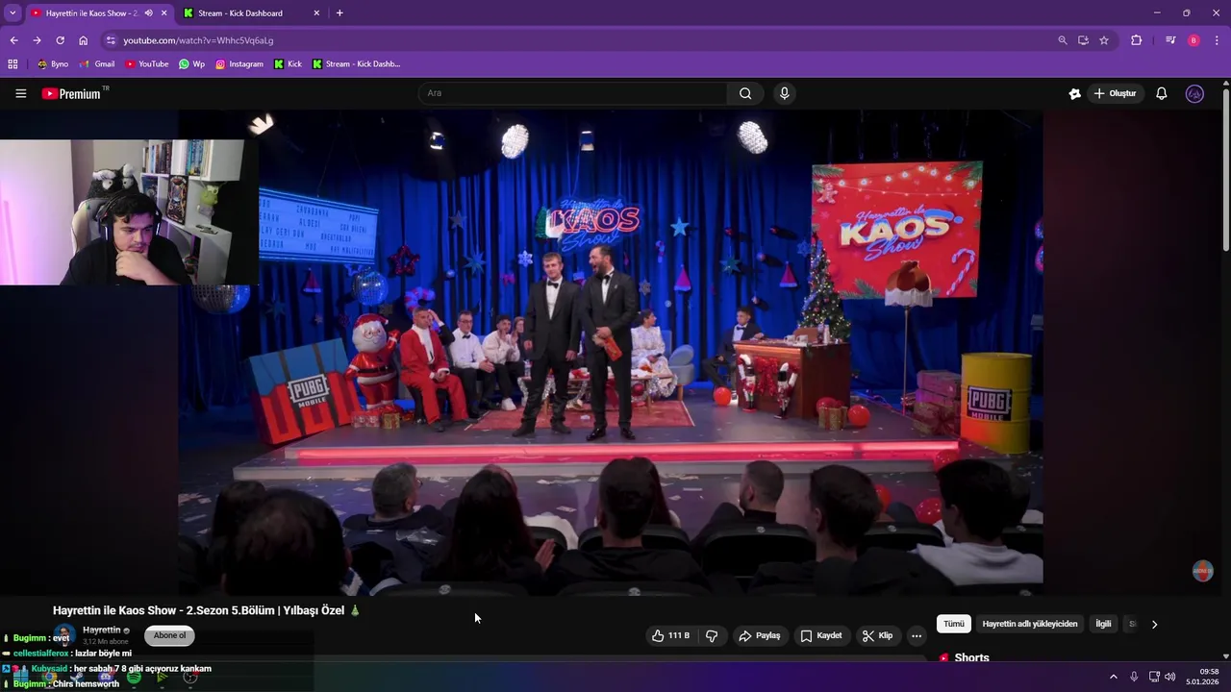Viewport: 1231px width, 692px height.
Task: Open the Instagram bookmark
Action: pos(239,64)
